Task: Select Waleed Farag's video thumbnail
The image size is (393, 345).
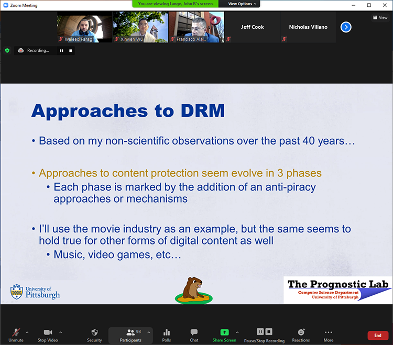Action: point(85,27)
